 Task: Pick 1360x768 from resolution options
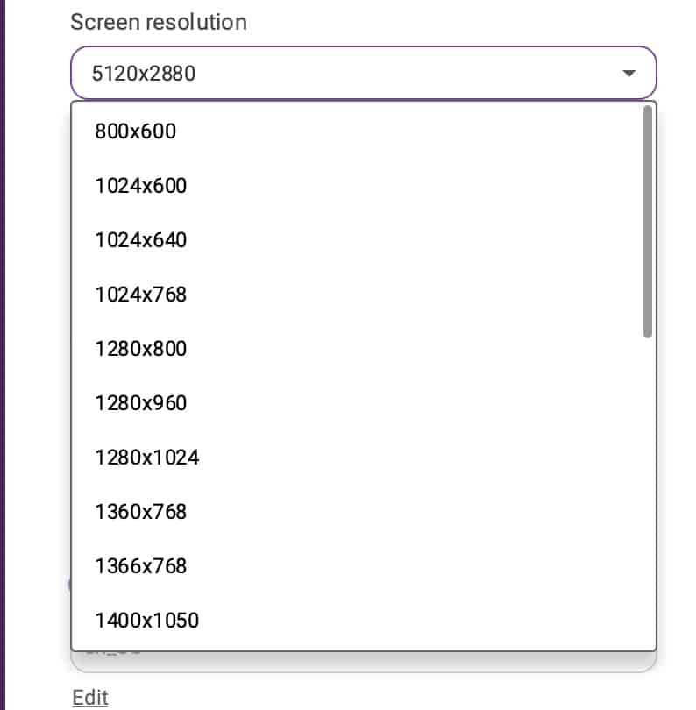click(141, 512)
